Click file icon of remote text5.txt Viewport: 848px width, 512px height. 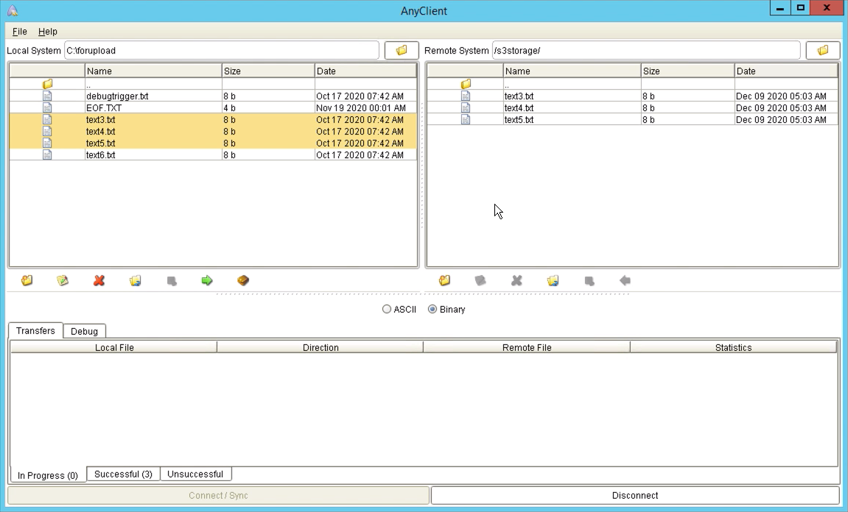[x=466, y=119]
